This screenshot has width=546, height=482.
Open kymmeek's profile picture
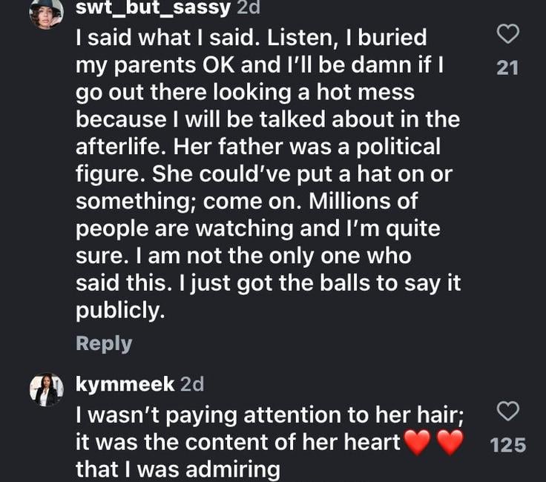click(x=46, y=389)
